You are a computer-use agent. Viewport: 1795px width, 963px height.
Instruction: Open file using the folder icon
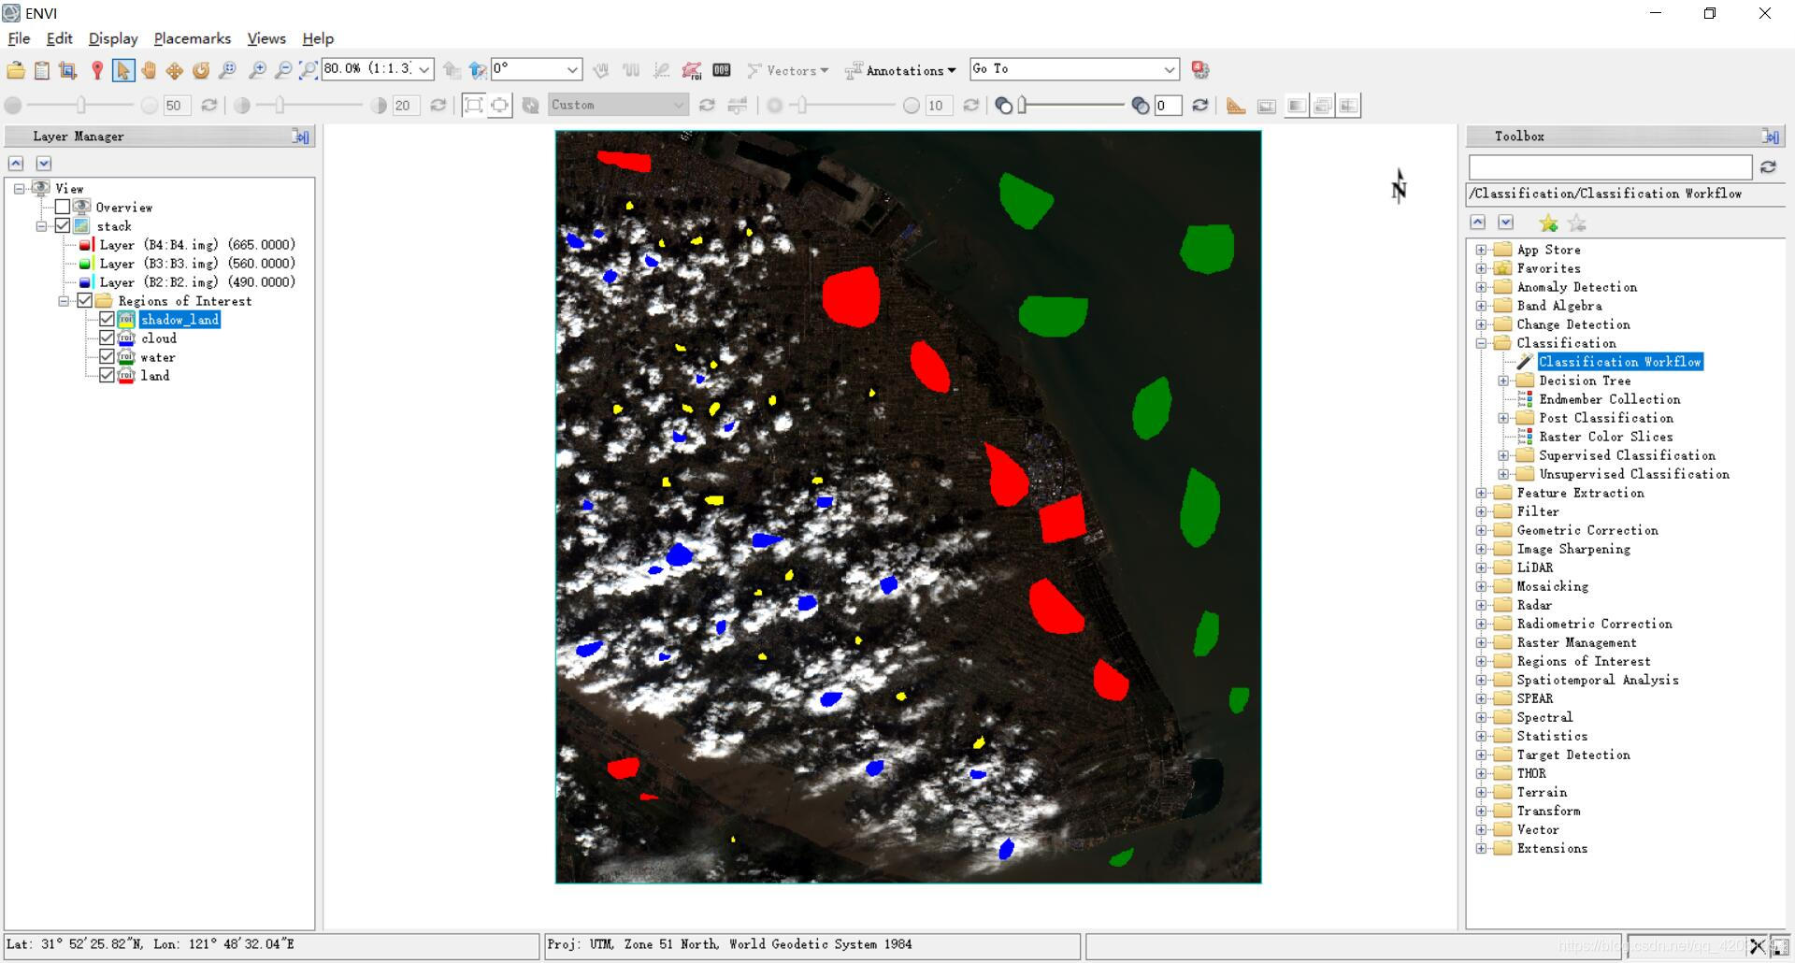point(16,70)
